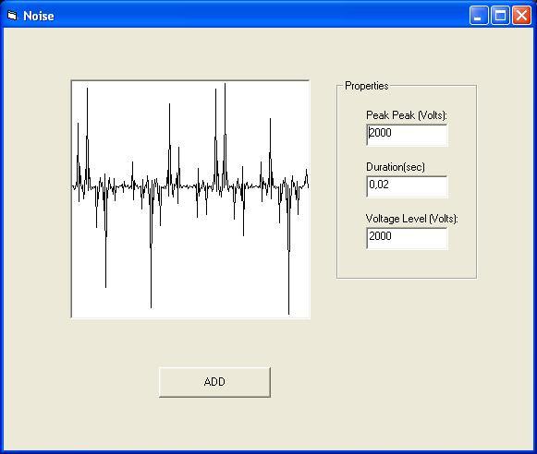Click the "Voltage Level (Volts):" label
This screenshot has height=454, width=537.
(411, 219)
